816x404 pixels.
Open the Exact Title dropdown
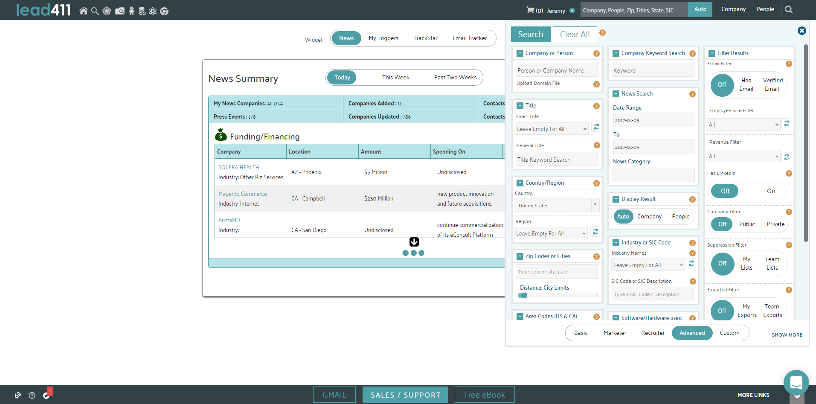pyautogui.click(x=552, y=129)
